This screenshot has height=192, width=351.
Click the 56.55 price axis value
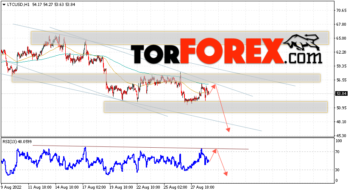click(x=341, y=80)
